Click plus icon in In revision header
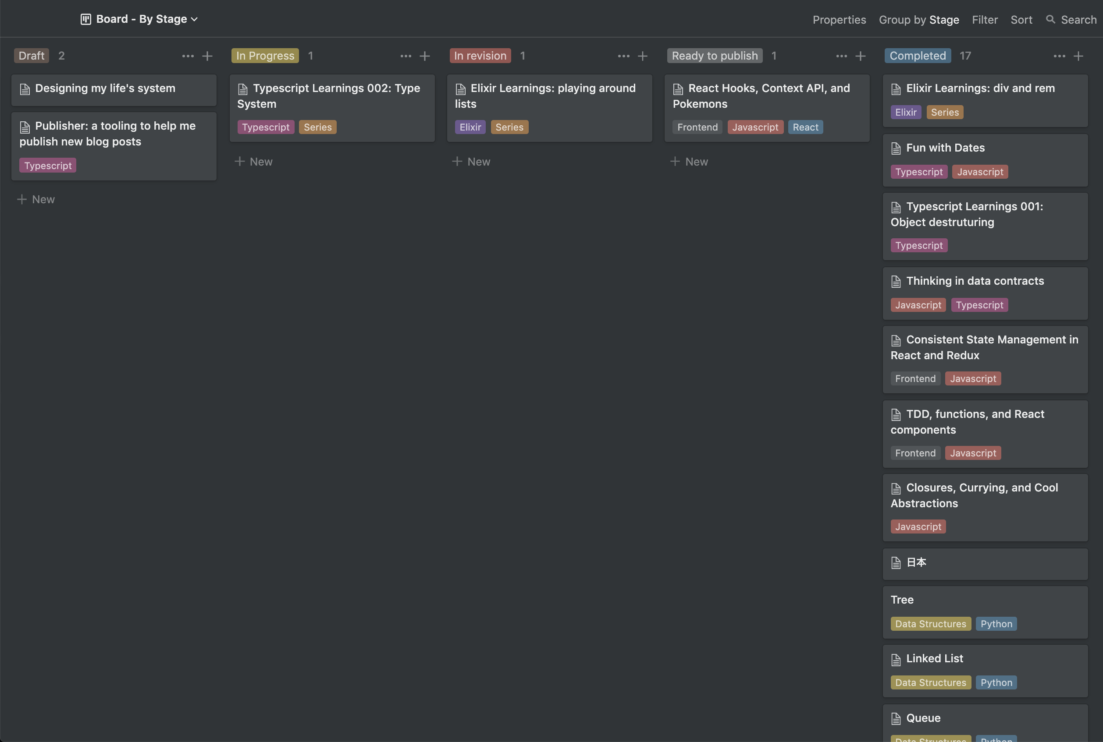Screen dimensions: 1103x742 click(x=642, y=56)
